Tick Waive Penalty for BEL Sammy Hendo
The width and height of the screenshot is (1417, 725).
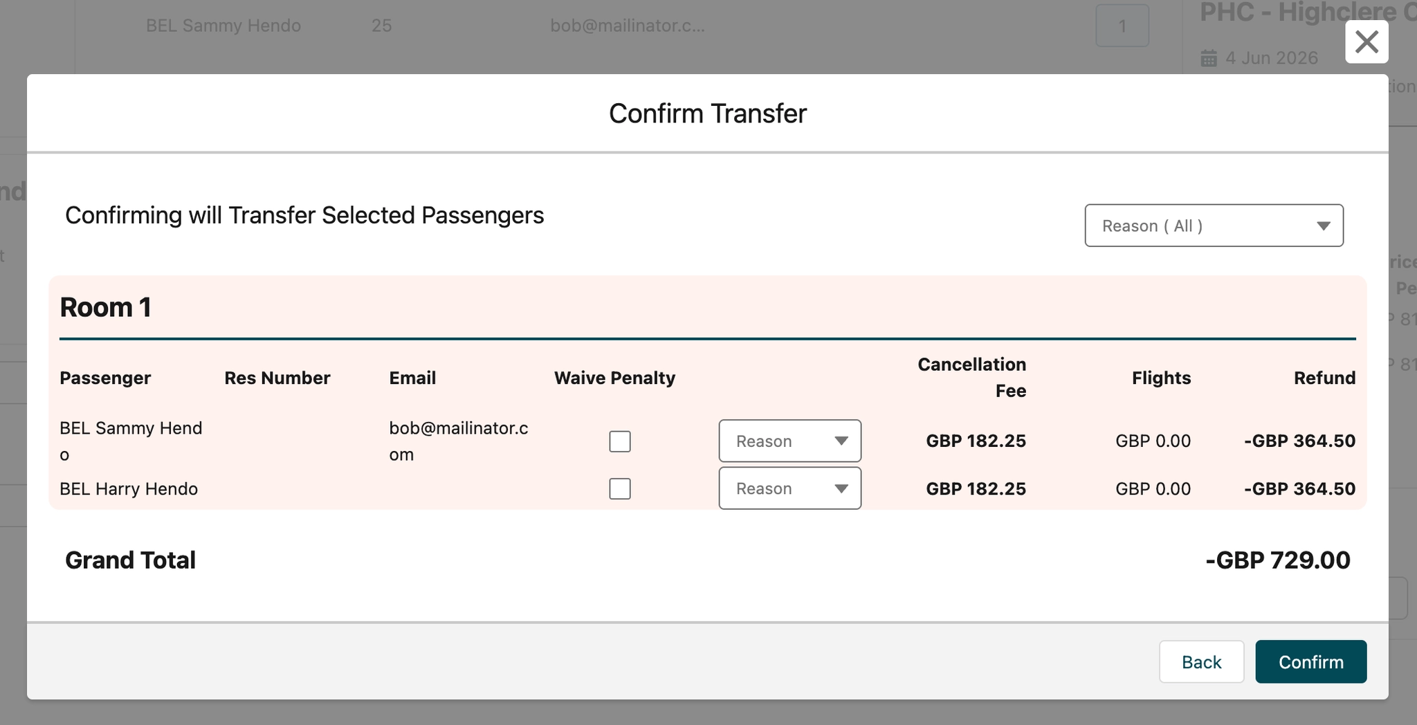[620, 441]
